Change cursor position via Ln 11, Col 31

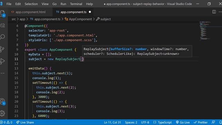pyautogui.click(x=112, y=122)
